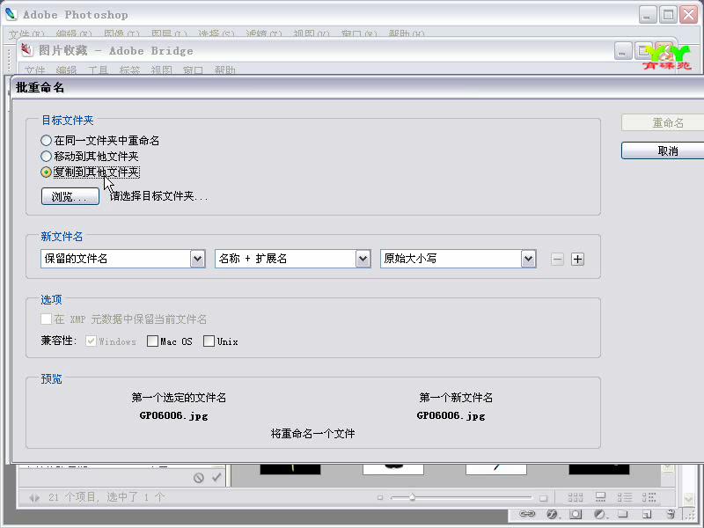Maximize the Adobe Photoshop window
The image size is (704, 528).
pos(668,15)
